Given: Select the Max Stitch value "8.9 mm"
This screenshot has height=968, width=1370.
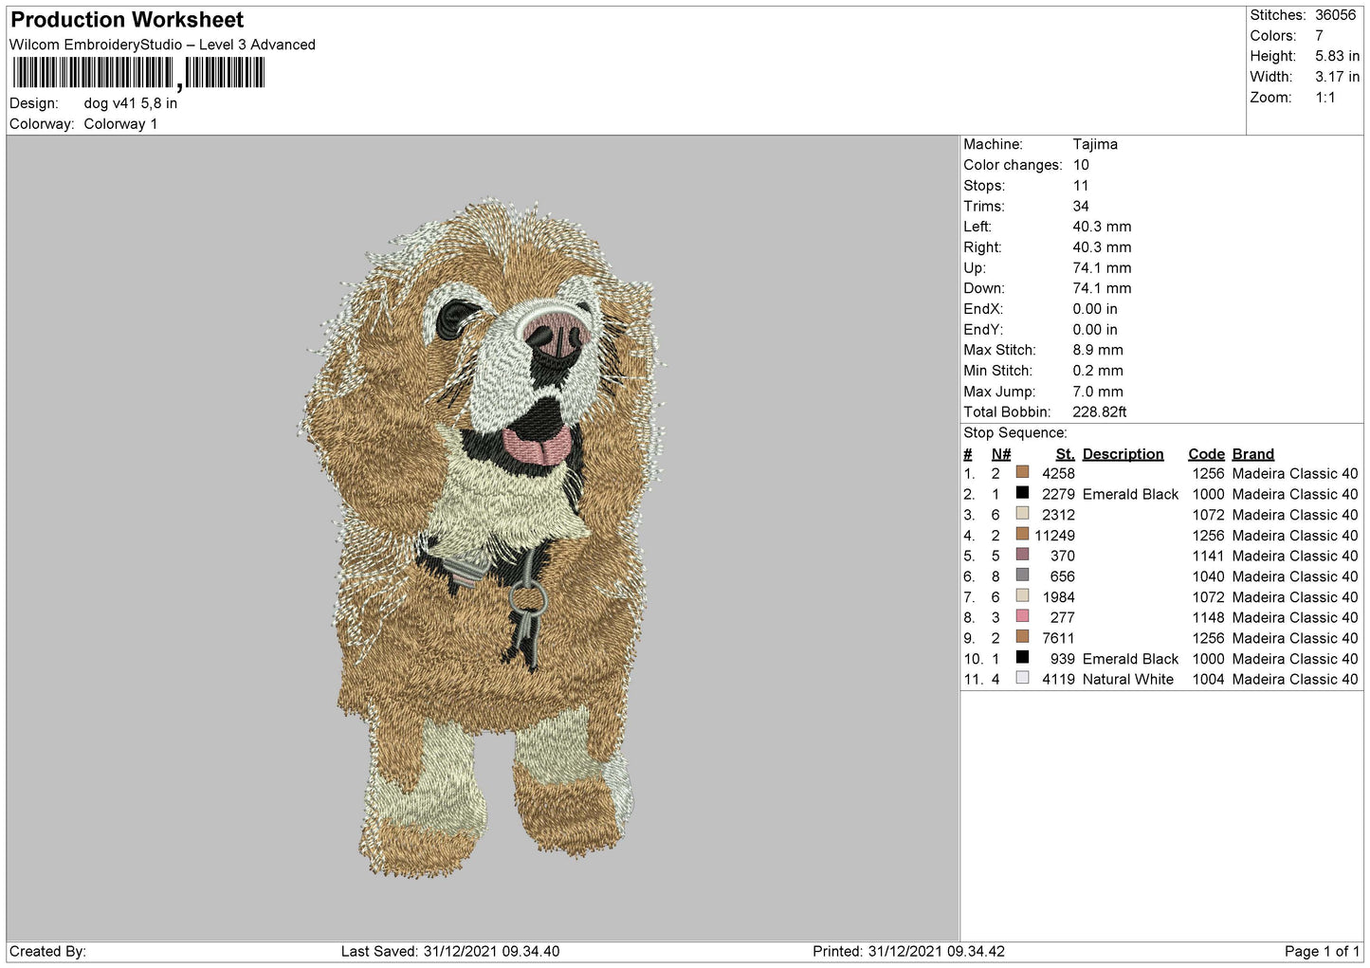Looking at the screenshot, I should 1098,350.
